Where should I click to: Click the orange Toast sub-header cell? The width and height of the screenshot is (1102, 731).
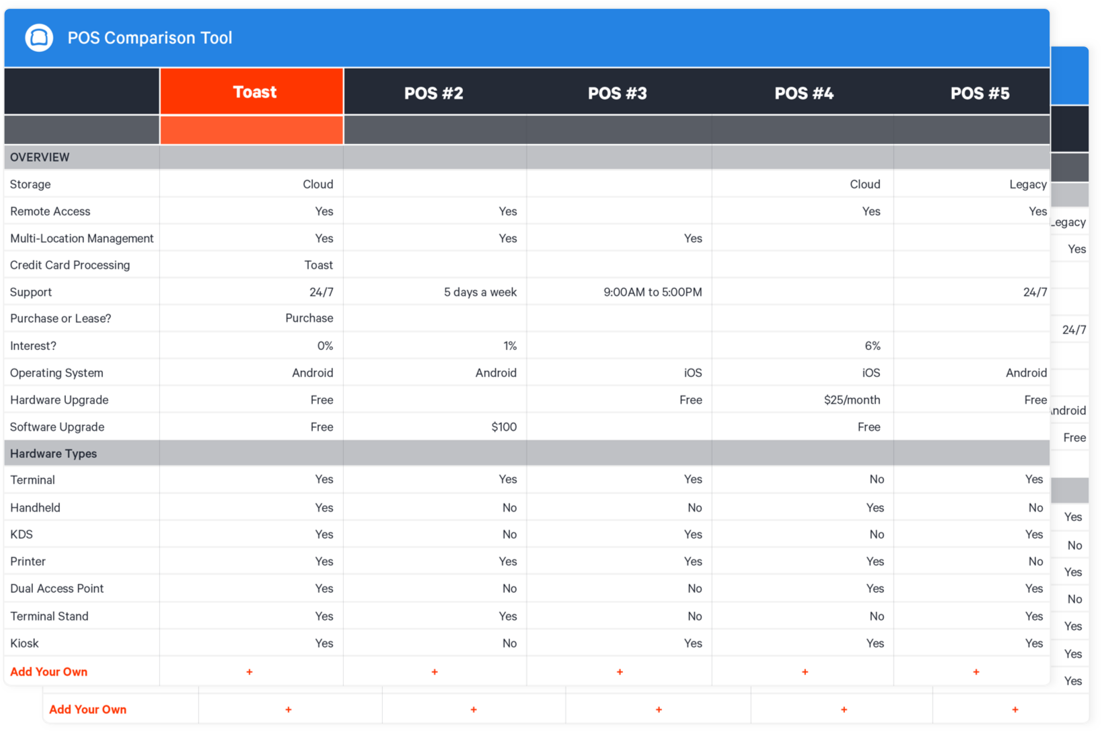coord(252,130)
